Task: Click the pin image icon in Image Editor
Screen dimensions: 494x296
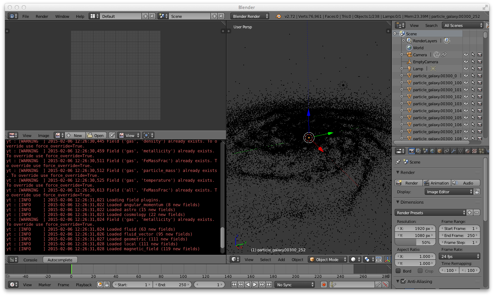Action: click(x=112, y=135)
